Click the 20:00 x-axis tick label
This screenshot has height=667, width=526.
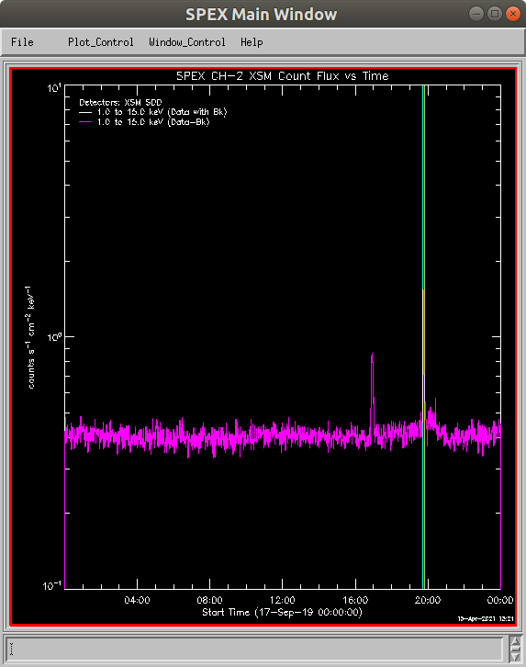[x=428, y=600]
